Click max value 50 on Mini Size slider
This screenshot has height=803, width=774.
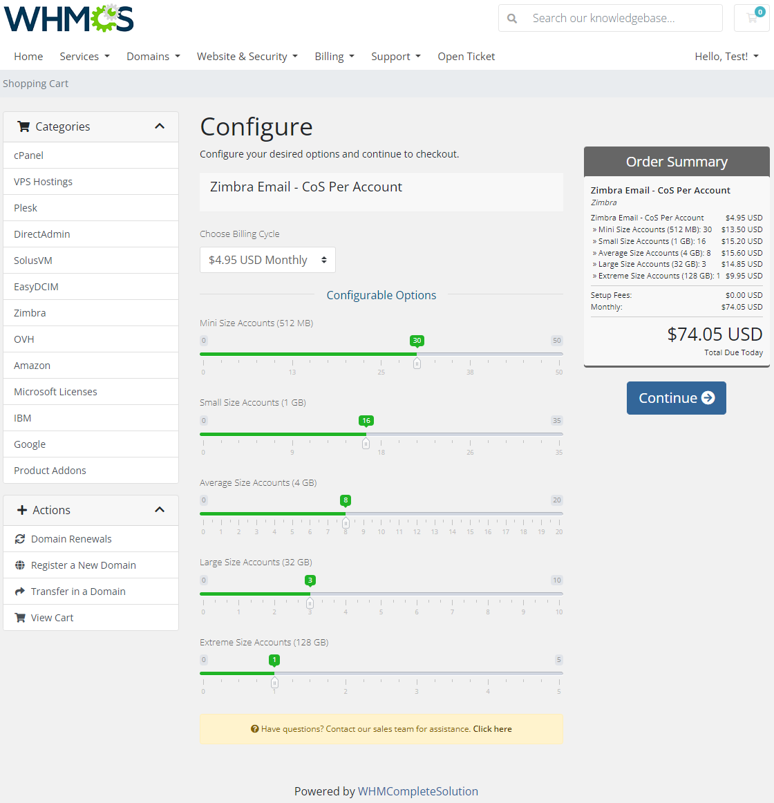pyautogui.click(x=557, y=341)
